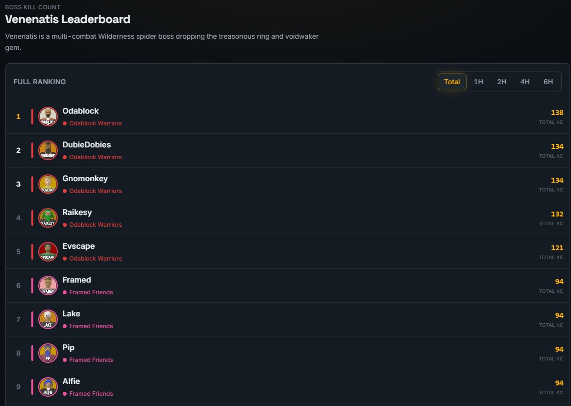
Task: Click Evscape's avatar icon
Action: 48,252
